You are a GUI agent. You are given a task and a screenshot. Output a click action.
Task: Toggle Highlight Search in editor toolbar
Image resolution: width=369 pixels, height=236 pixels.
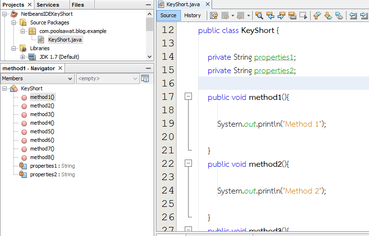[x=292, y=15]
